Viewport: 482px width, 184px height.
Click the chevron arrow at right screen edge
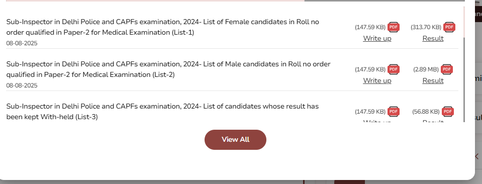coord(477,156)
